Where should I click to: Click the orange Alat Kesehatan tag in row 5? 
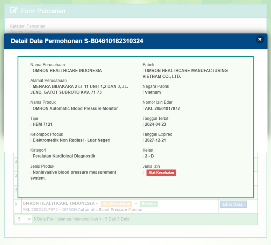(116, 204)
